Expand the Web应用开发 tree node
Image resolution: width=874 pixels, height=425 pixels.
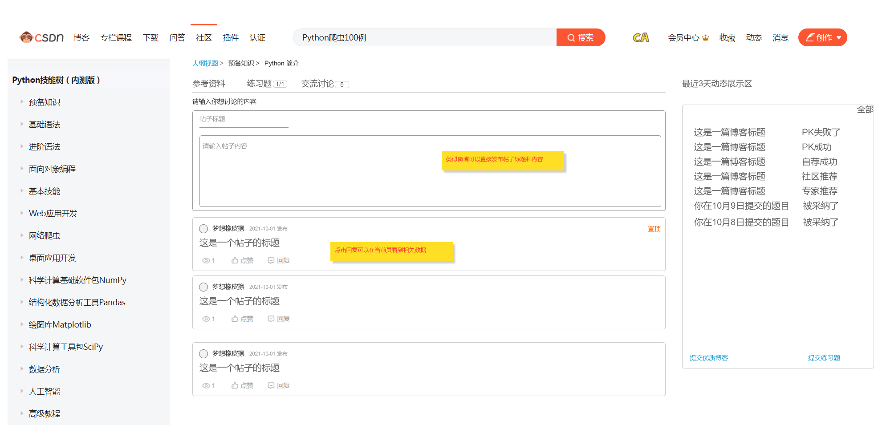pos(21,213)
